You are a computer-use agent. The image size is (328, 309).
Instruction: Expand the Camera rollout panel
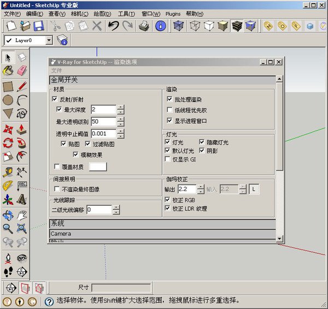162,234
